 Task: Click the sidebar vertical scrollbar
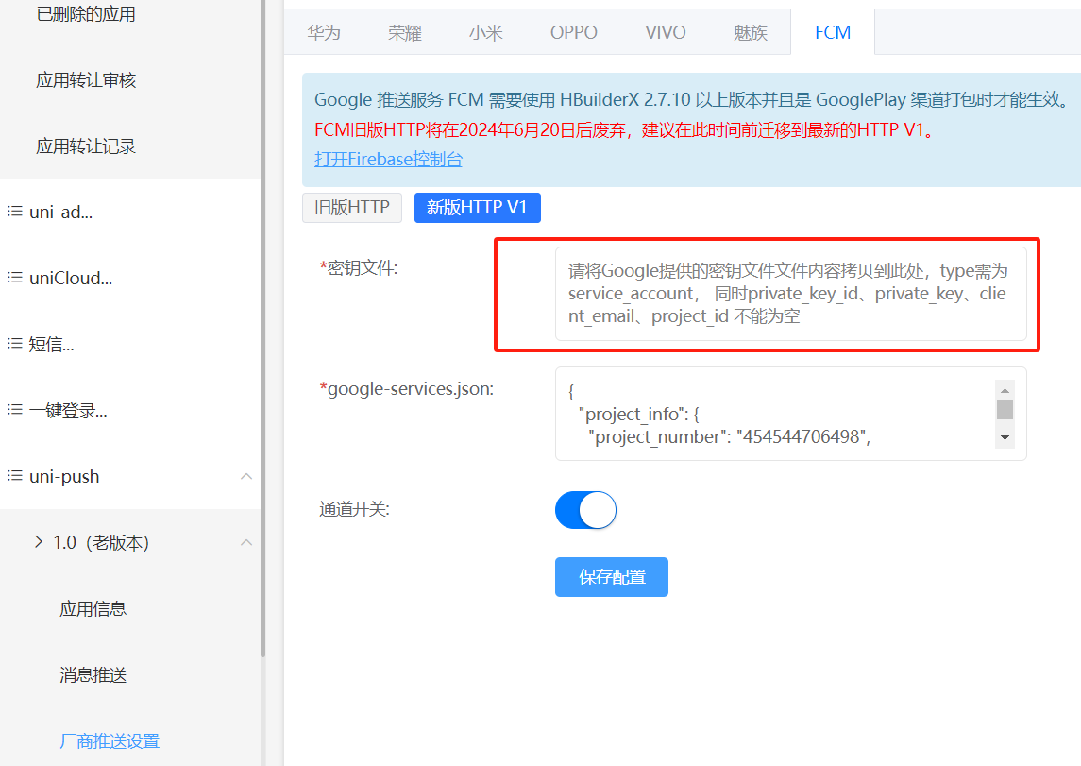262,328
